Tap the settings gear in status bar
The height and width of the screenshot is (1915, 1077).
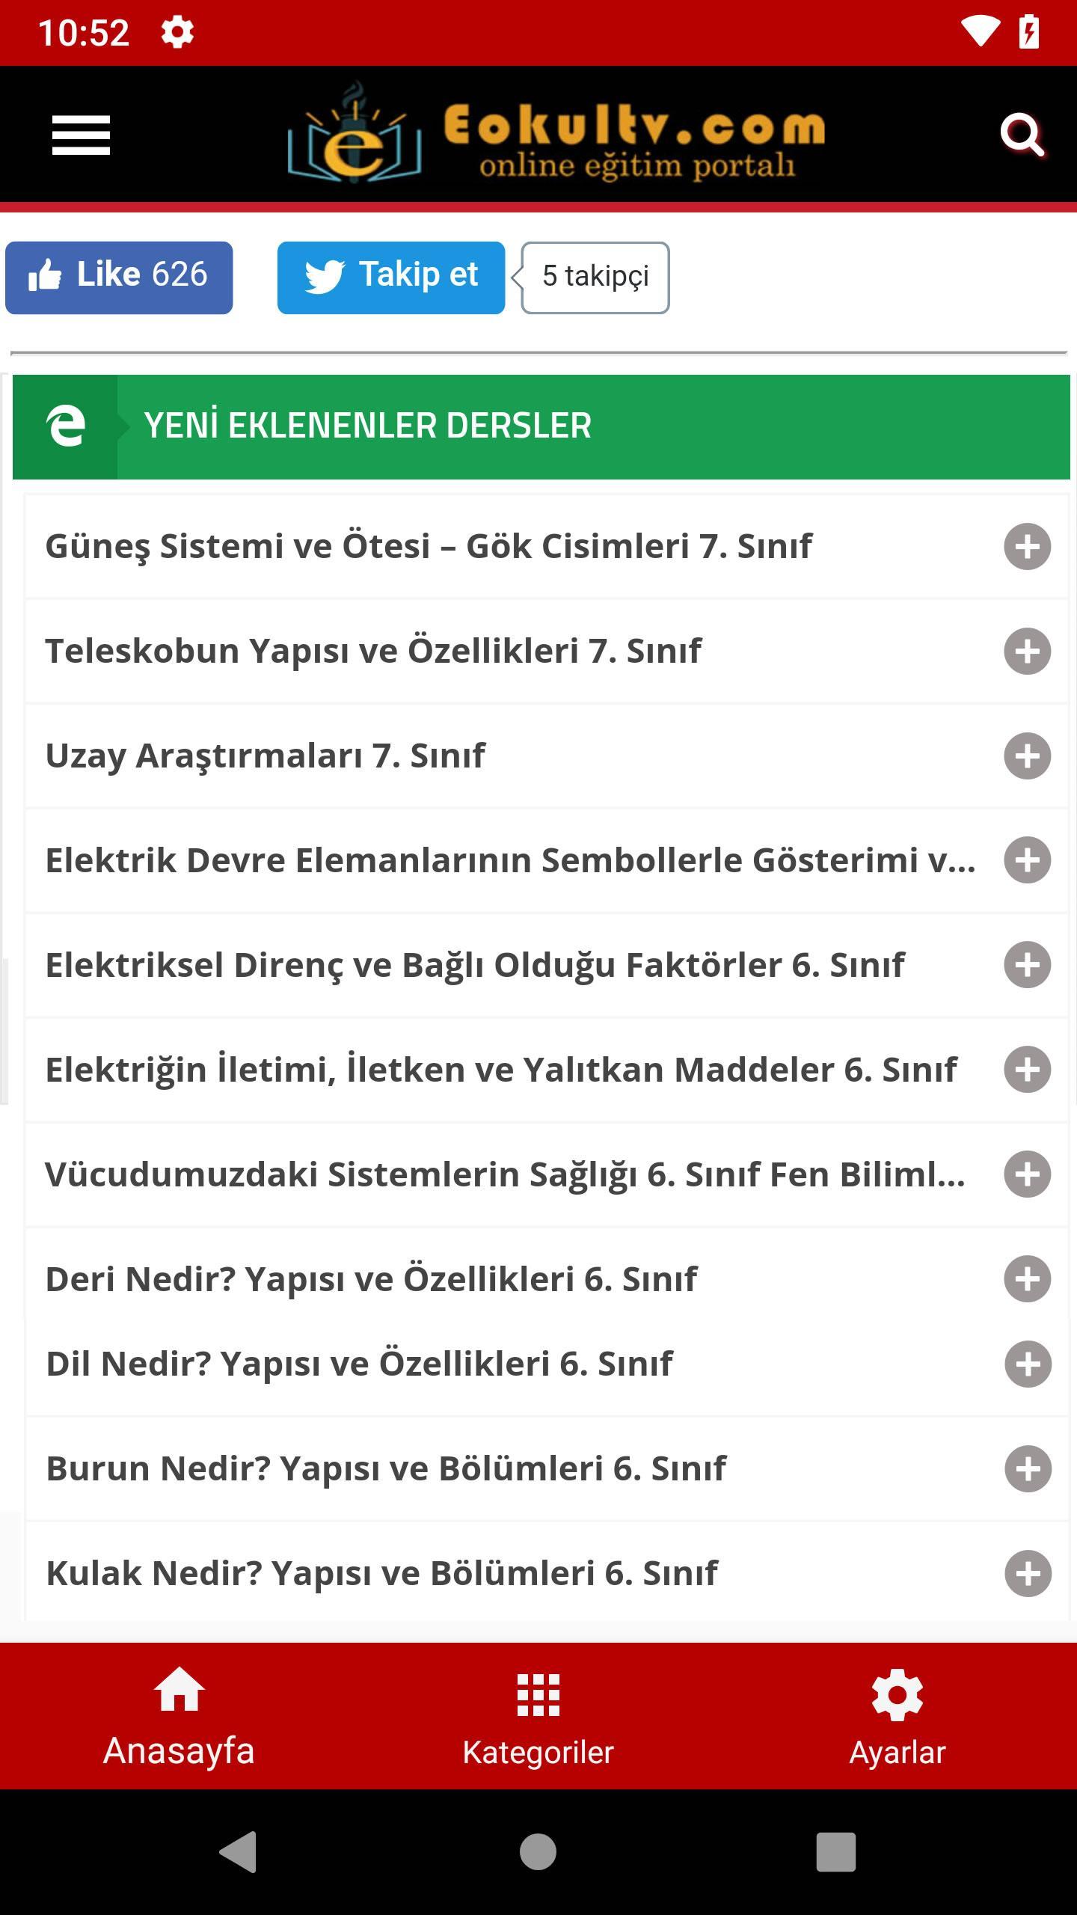177,32
